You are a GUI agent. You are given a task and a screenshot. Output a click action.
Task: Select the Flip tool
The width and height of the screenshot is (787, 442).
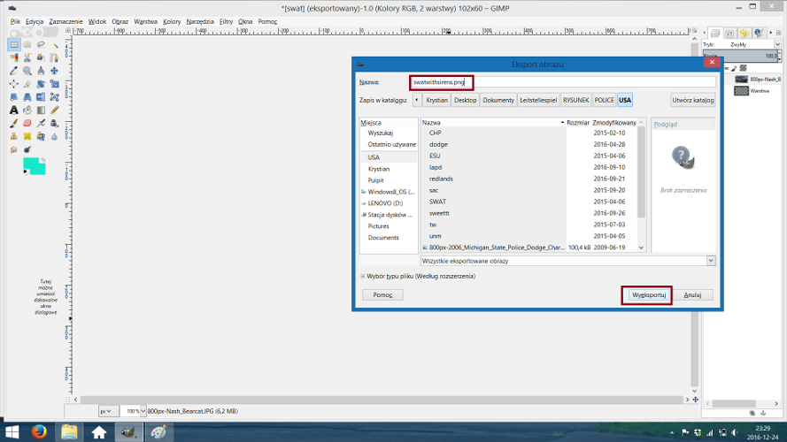(41, 96)
